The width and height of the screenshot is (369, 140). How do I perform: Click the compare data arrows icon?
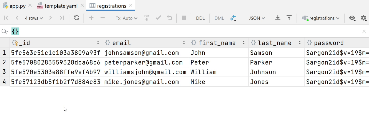click(x=233, y=18)
